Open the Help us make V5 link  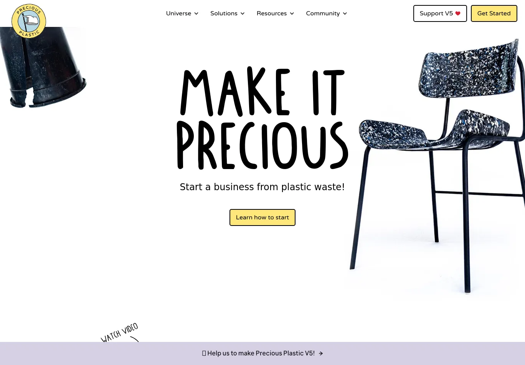coord(262,353)
